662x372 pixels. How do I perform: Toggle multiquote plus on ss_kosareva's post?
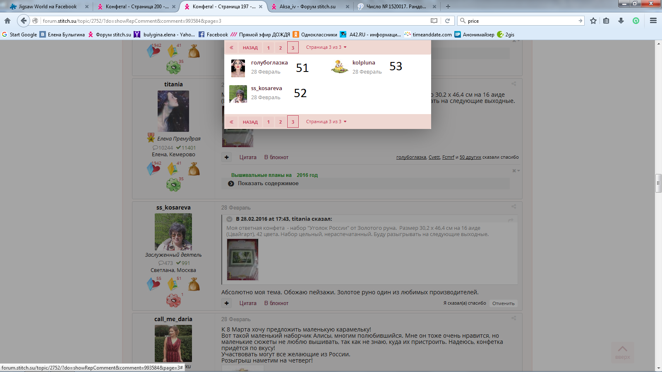tap(227, 303)
